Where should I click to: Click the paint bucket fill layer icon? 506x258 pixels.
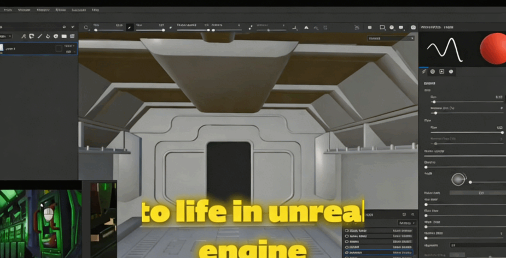point(48,37)
